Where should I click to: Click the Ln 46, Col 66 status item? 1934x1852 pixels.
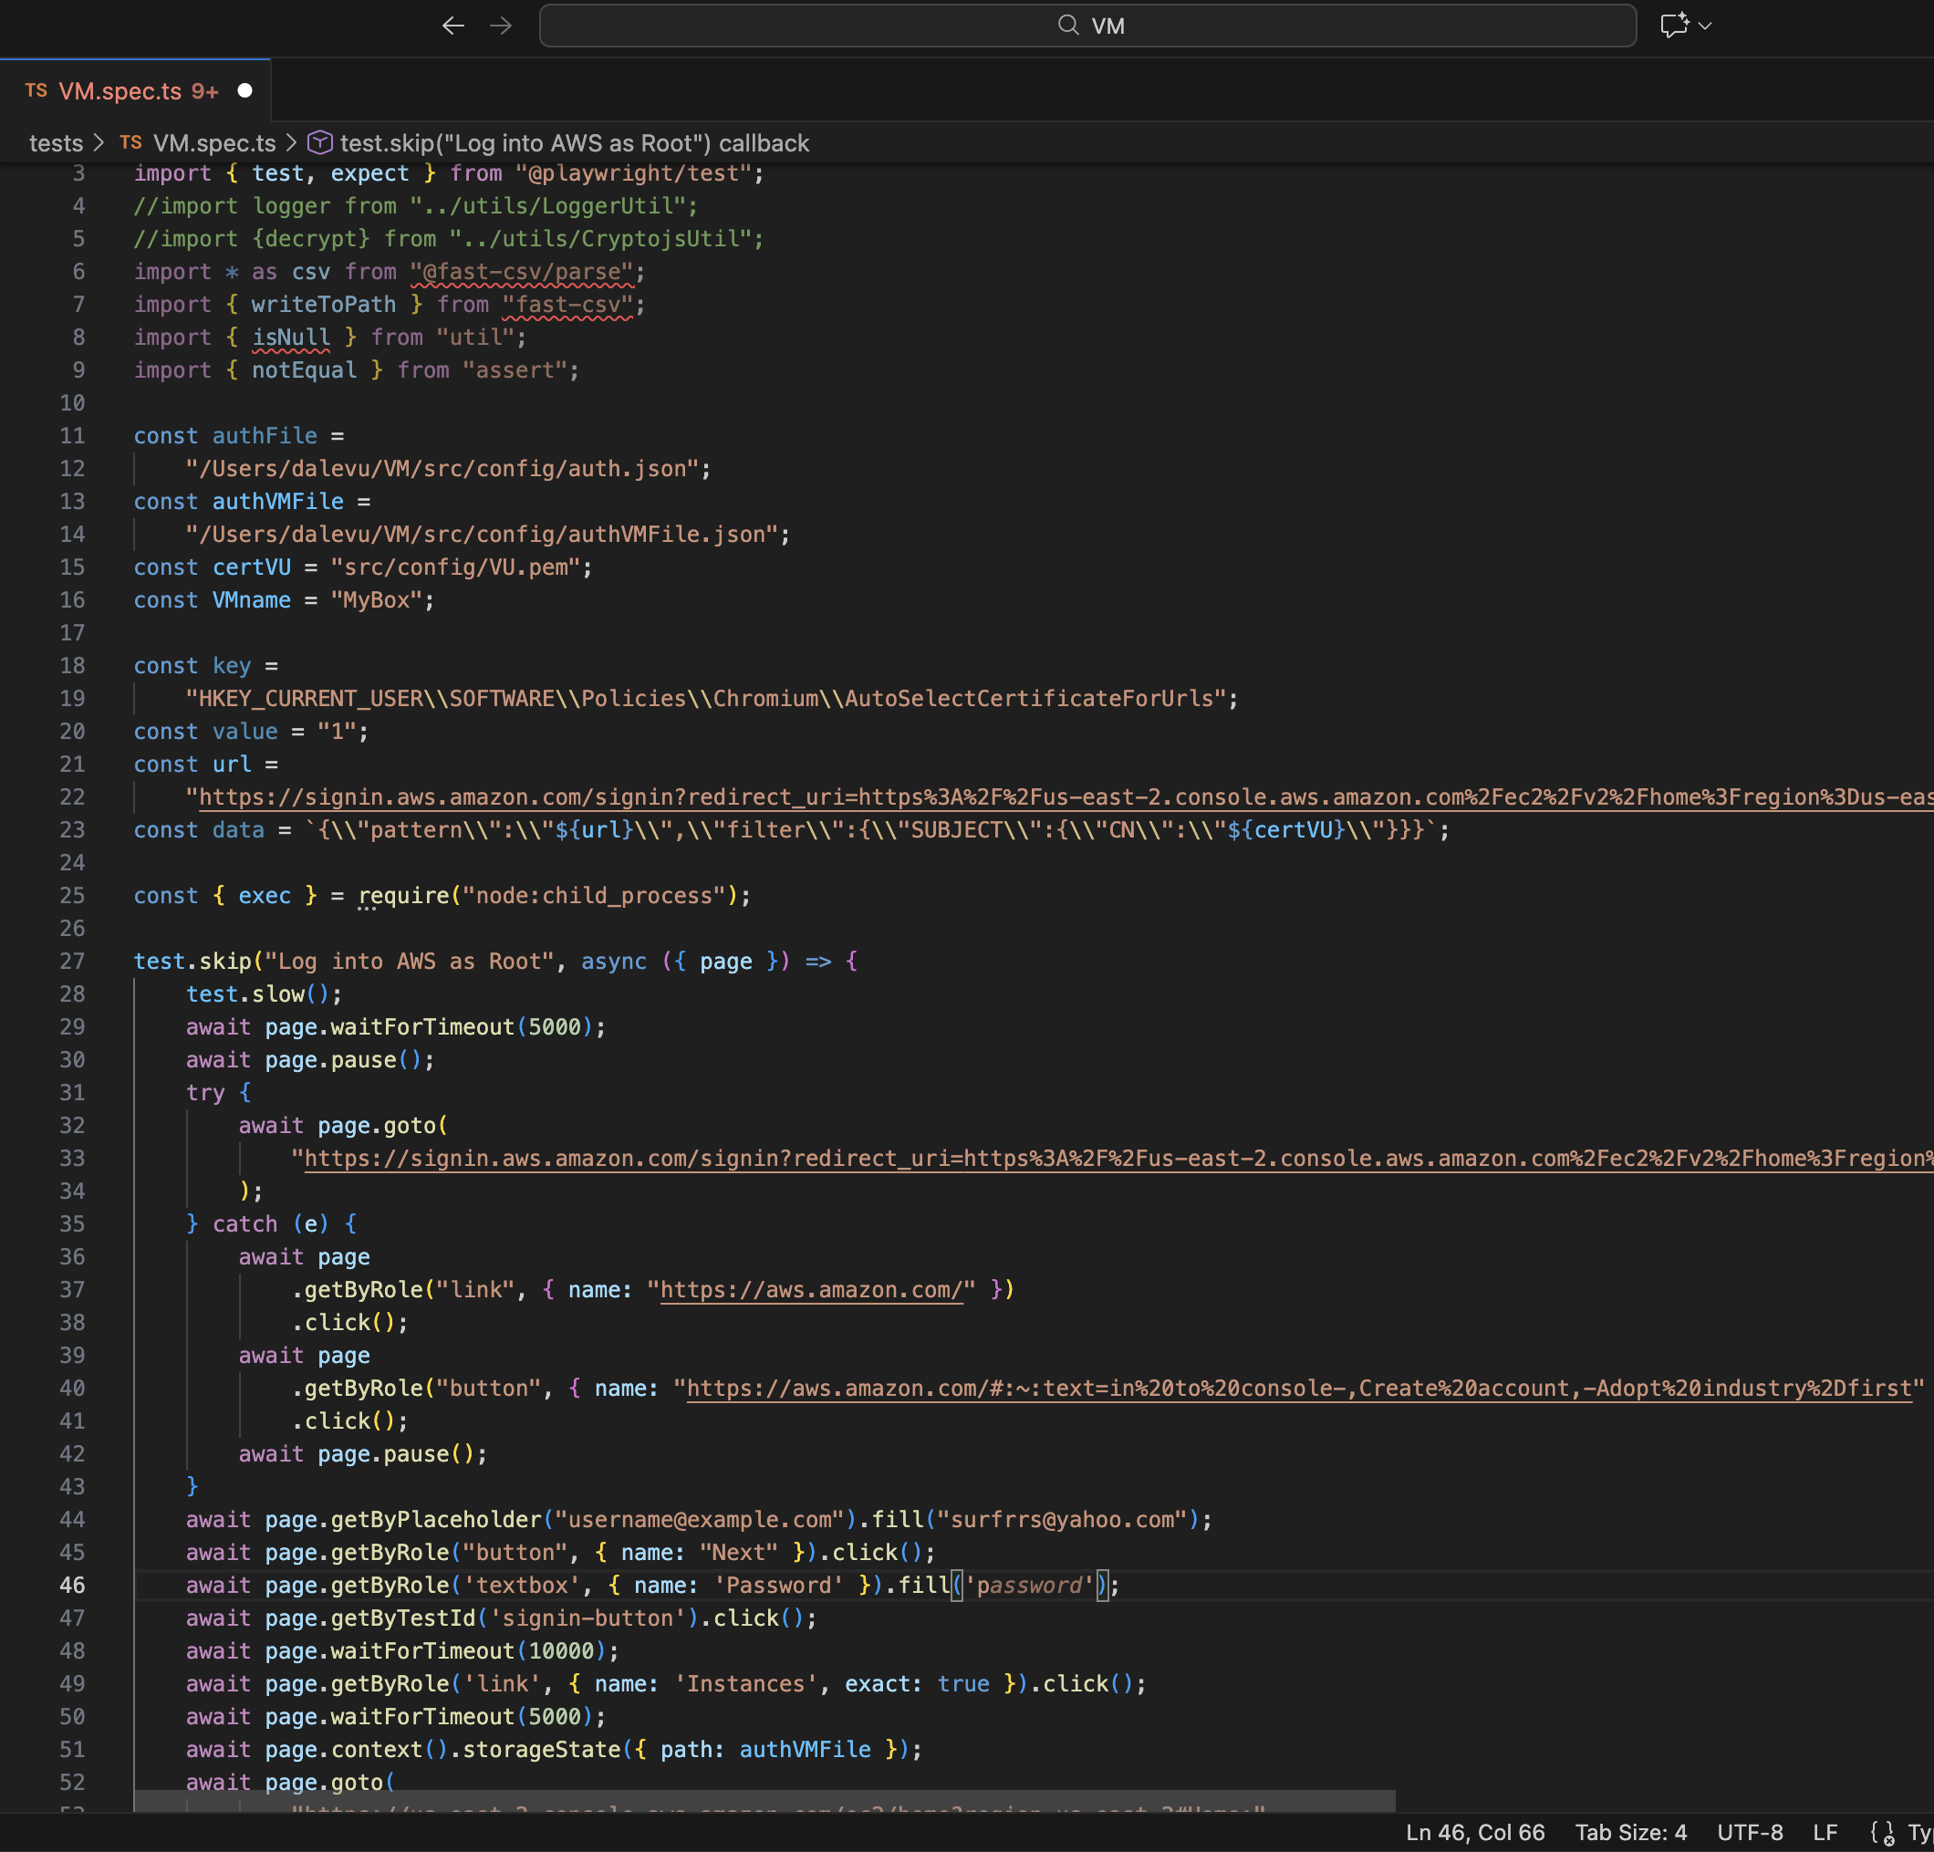[1475, 1832]
